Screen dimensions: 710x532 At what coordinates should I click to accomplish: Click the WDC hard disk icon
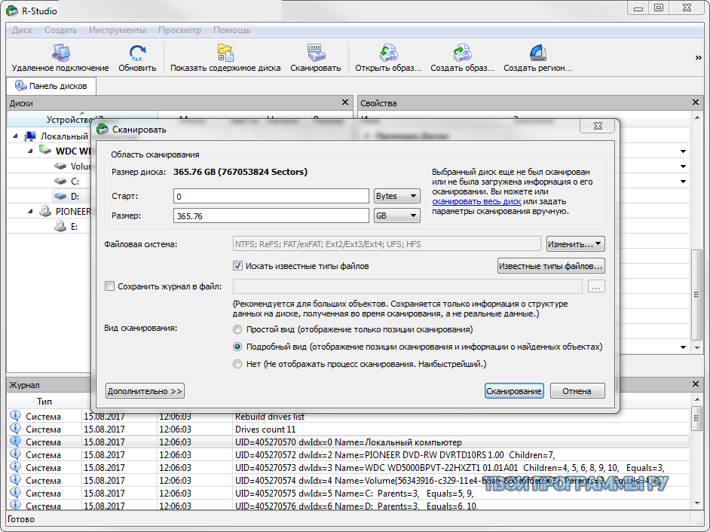[x=44, y=150]
